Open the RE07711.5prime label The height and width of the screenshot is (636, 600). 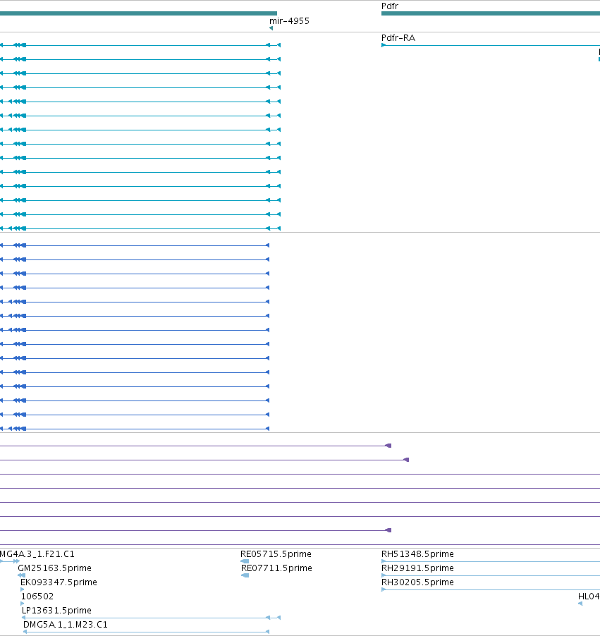point(276,568)
